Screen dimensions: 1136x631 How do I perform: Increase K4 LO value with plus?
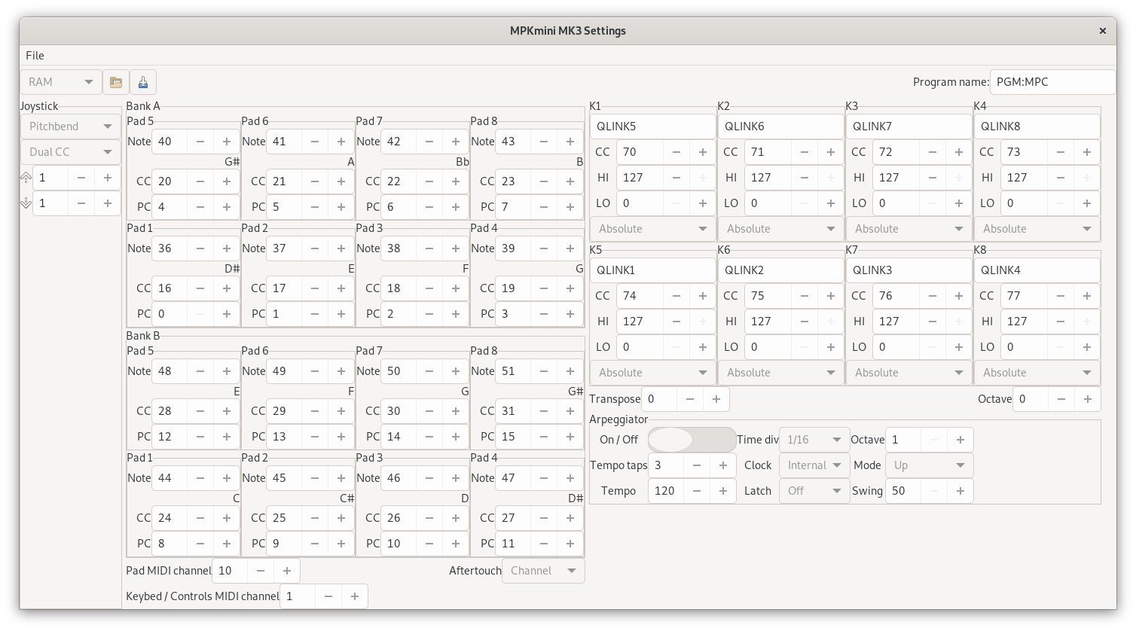tap(1087, 203)
